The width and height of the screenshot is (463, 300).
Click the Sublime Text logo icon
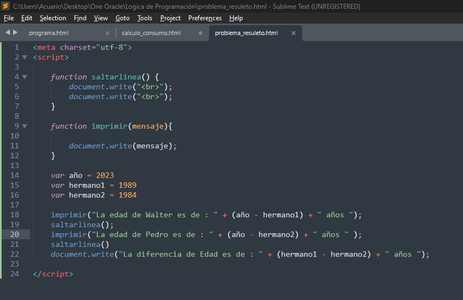[x=5, y=6]
